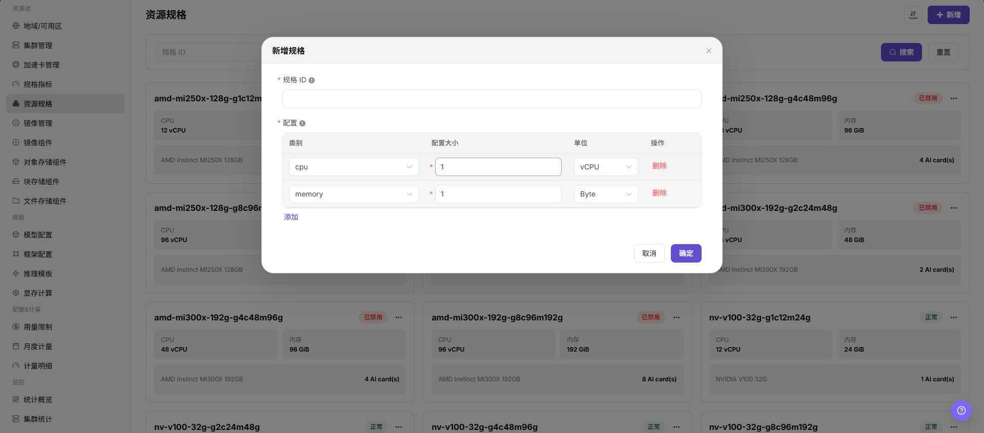Open the vCPU 单位 dropdown
This screenshot has height=433, width=984.
pyautogui.click(x=606, y=167)
